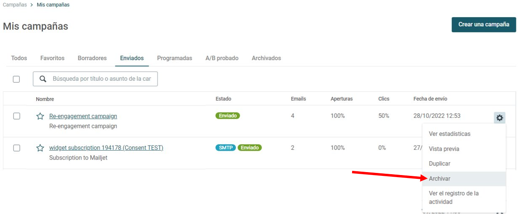Star the Re-engagement campaign as favorite
518x215 pixels.
click(x=40, y=116)
